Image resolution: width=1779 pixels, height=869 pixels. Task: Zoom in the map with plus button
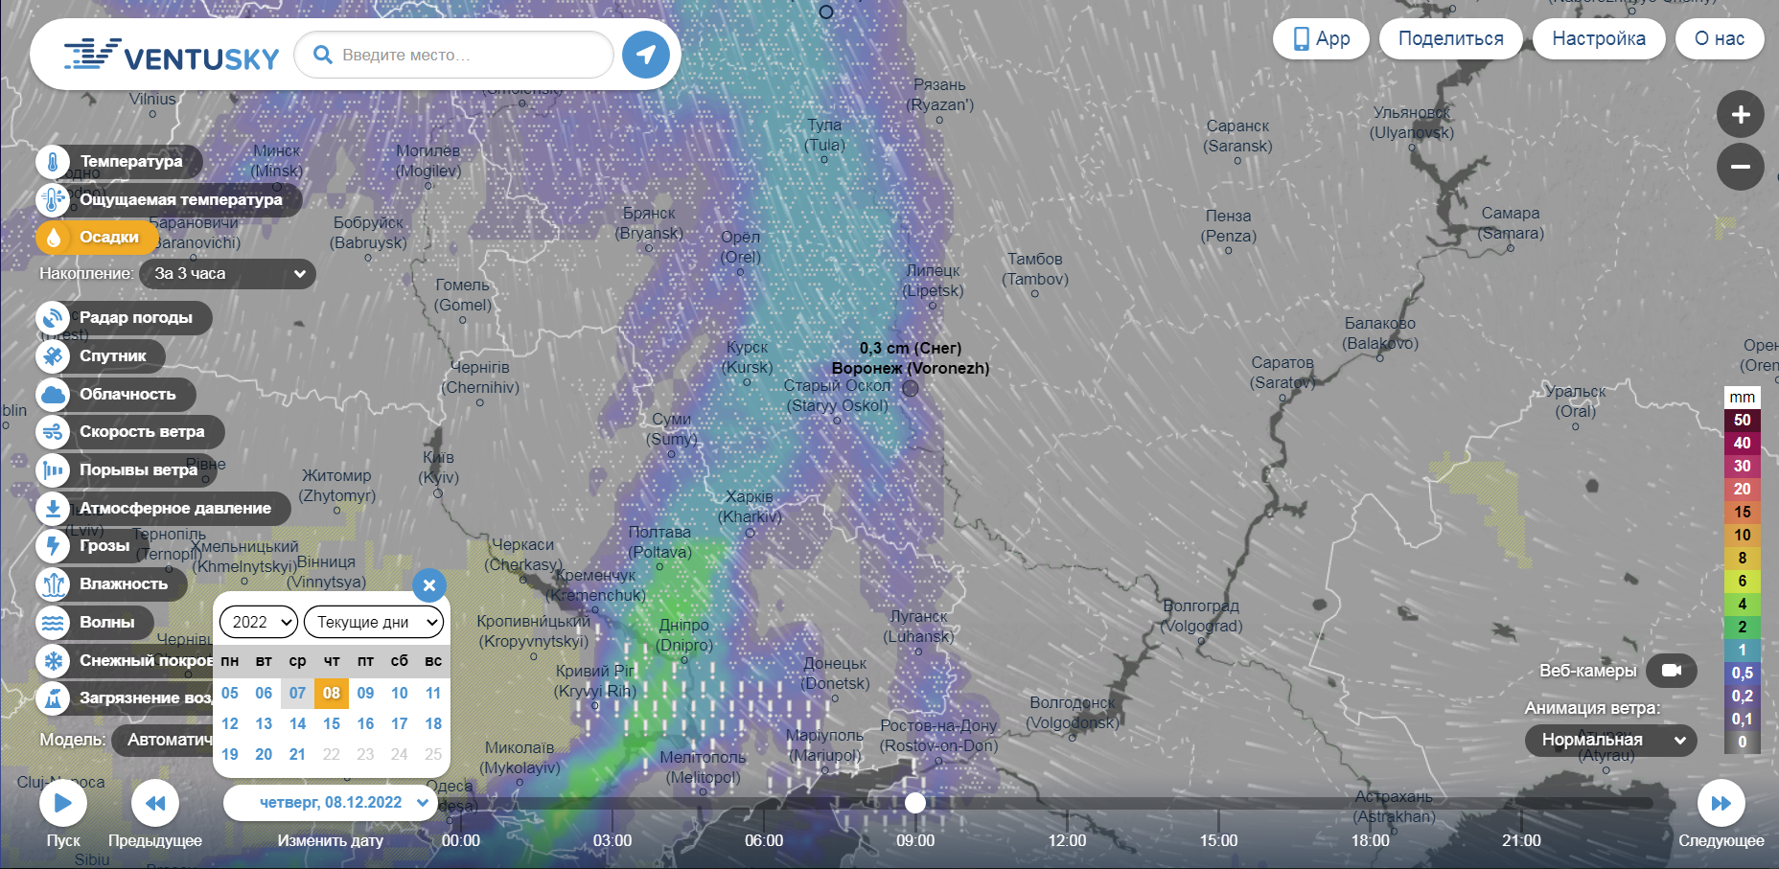(1741, 115)
